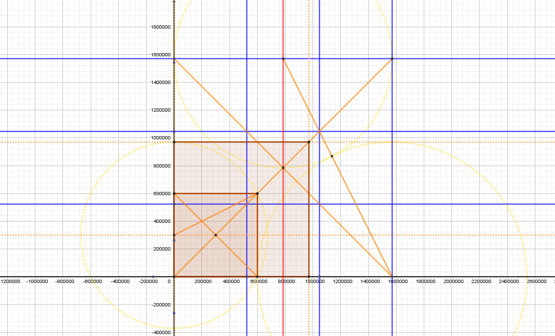Select the top-right point where the outer blue lines meet
Viewport: 555px width, 336px height.
[x=392, y=59]
